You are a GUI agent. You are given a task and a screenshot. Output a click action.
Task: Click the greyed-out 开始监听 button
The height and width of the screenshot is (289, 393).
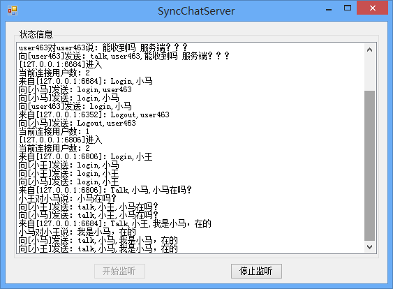[119, 271]
